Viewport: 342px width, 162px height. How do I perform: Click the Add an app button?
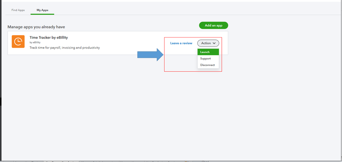(x=213, y=25)
